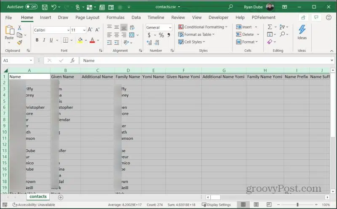The image size is (337, 209).
Task: Expand Cell Styles menu
Action: pyautogui.click(x=204, y=42)
